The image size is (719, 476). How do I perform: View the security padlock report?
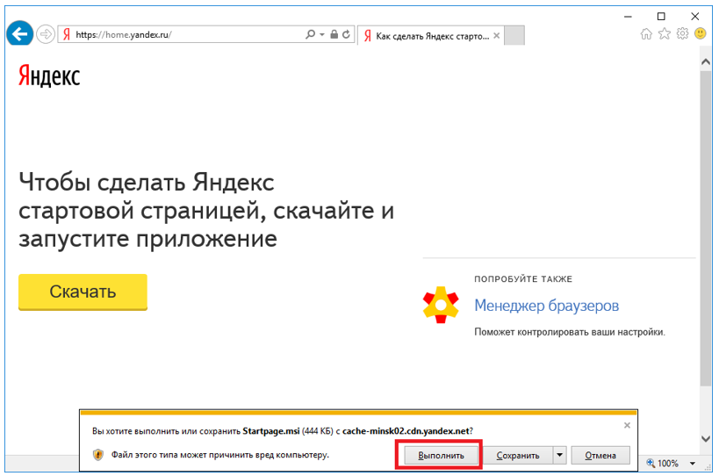point(334,34)
